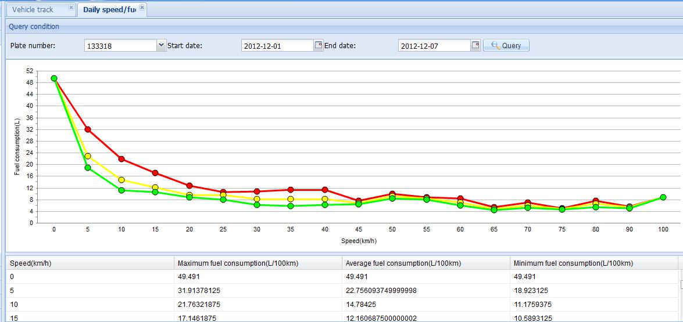Open the Start date calendar picker

319,45
